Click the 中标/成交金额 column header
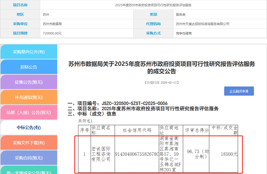The width and height of the screenshot is (267, 174). coord(224,130)
